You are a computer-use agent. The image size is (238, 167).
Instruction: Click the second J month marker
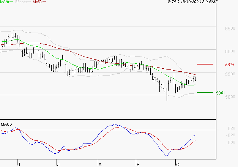(x=58, y=165)
